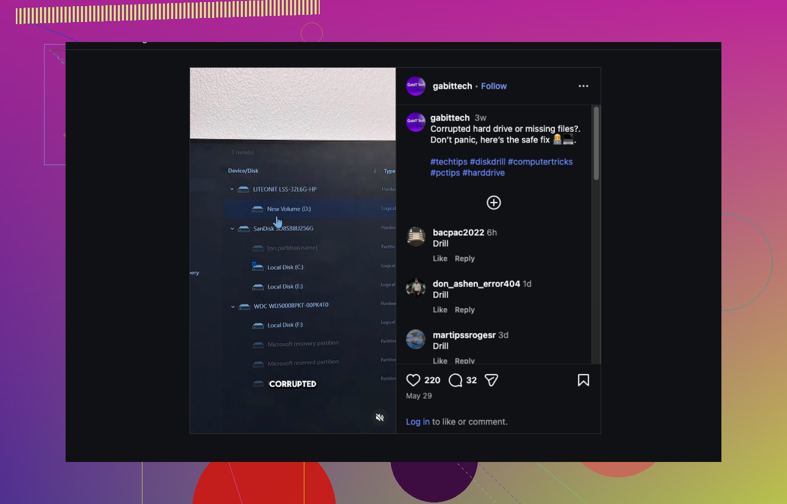Viewport: 787px width, 504px height.
Task: Click the comments panel scrollbar
Action: pyautogui.click(x=596, y=144)
